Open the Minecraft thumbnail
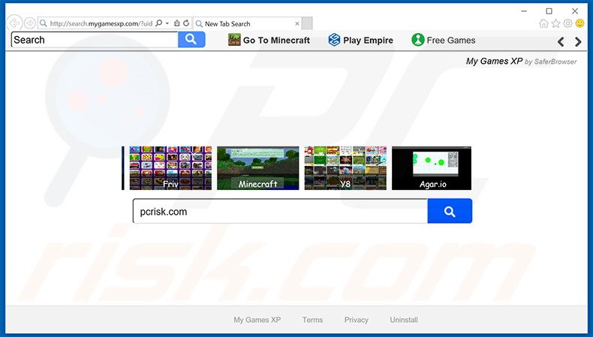This screenshot has width=593, height=337. pos(258,168)
